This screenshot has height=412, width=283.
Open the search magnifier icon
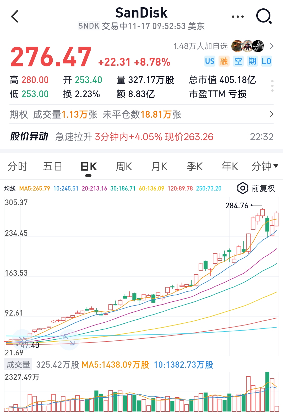[264, 16]
